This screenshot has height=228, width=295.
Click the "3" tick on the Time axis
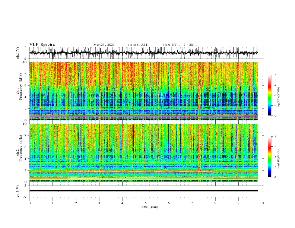99,203
